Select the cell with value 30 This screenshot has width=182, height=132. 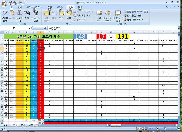(x=163, y=86)
